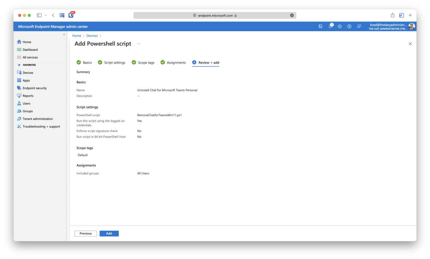Click the calendar extension icon in toolbar
The height and width of the screenshot is (259, 430).
(62, 15)
